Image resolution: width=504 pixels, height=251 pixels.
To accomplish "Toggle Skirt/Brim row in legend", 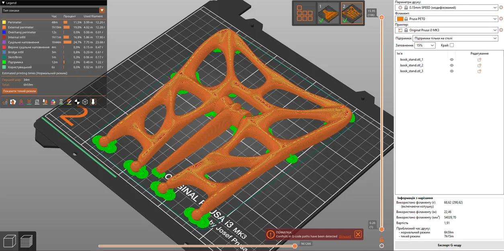I will click(53, 57).
